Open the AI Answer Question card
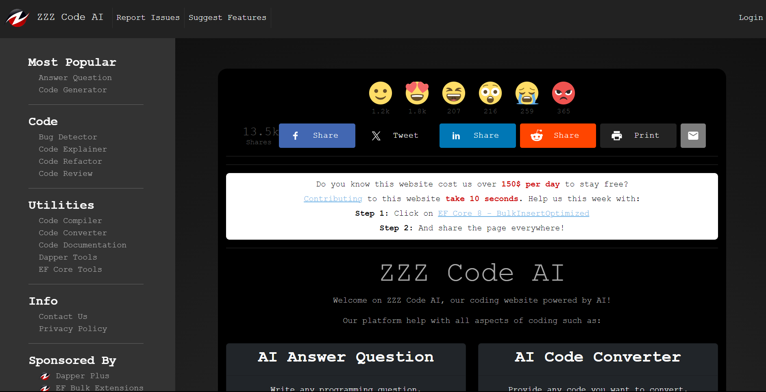The height and width of the screenshot is (392, 766). click(346, 357)
